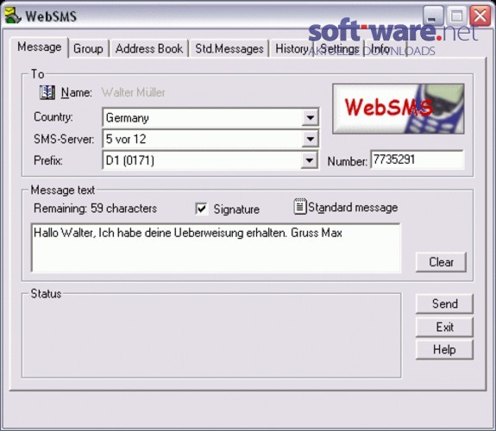This screenshot has height=431, width=496.
Task: Select the D1 (0171) prefix combo box
Action: pyautogui.click(x=210, y=160)
